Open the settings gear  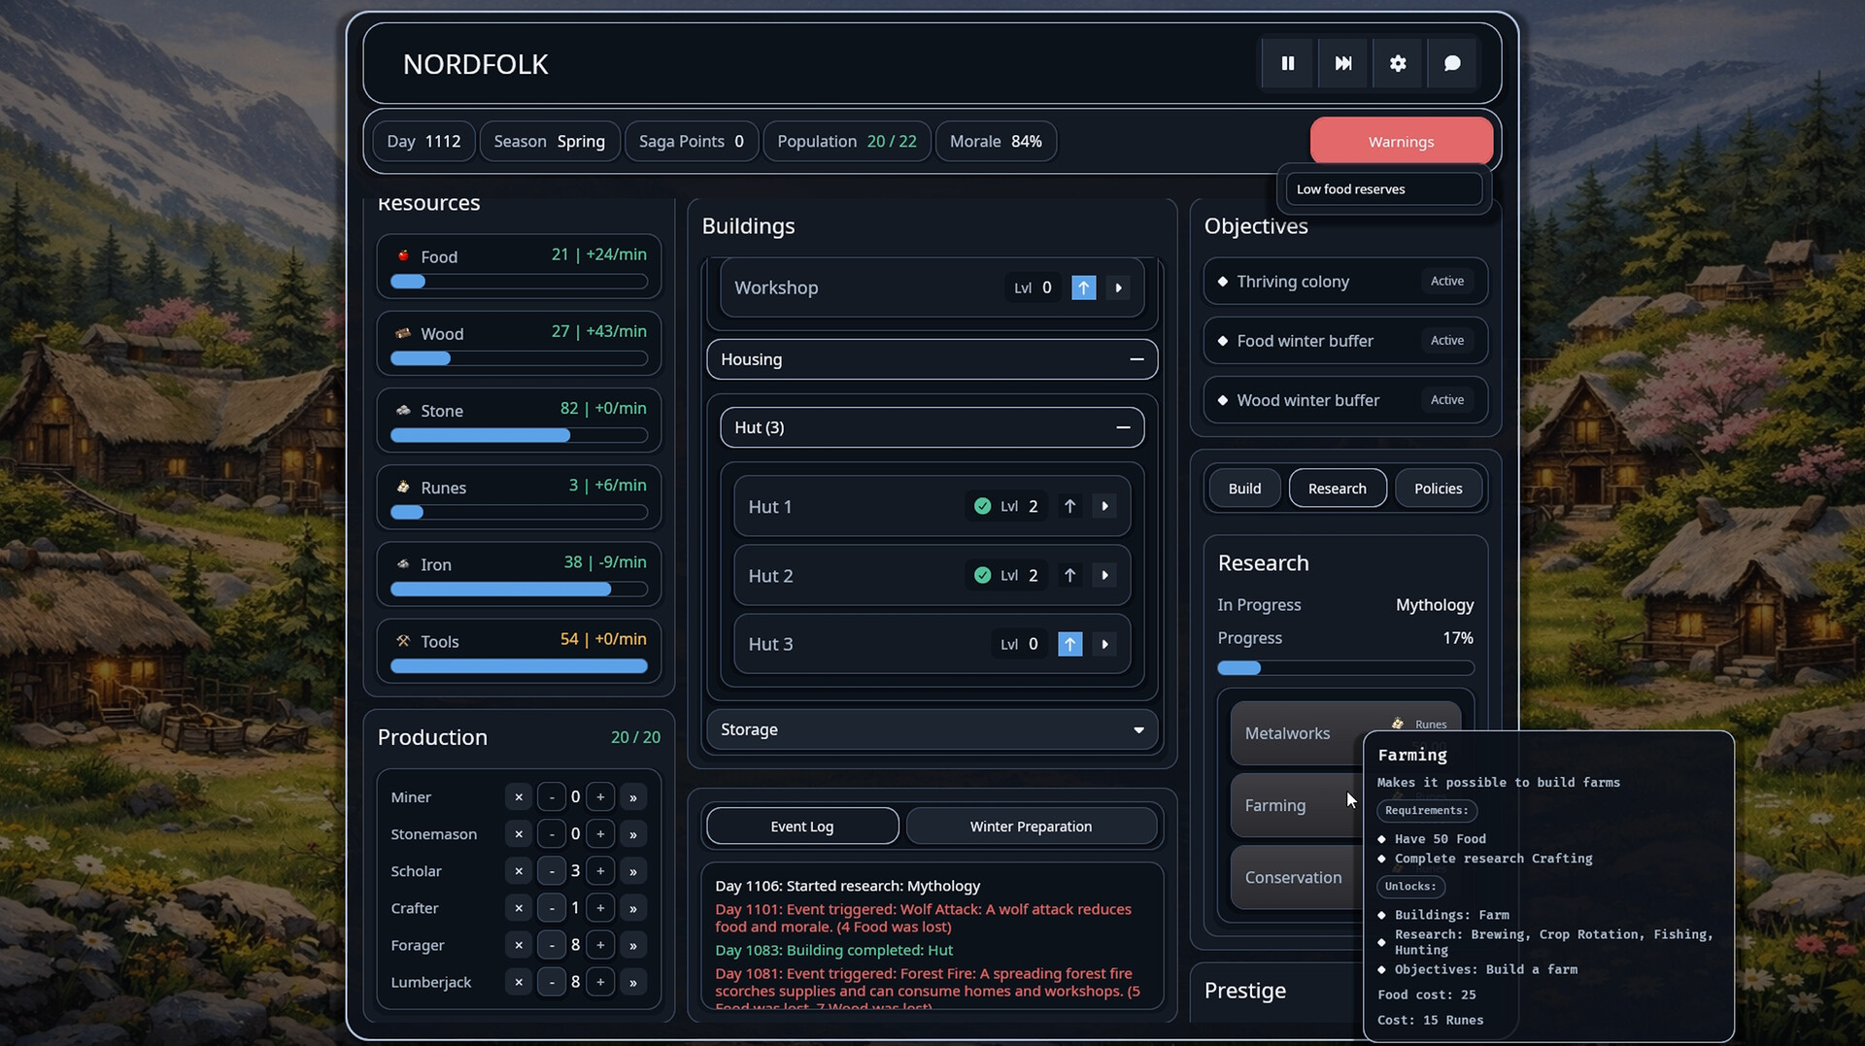(x=1398, y=63)
